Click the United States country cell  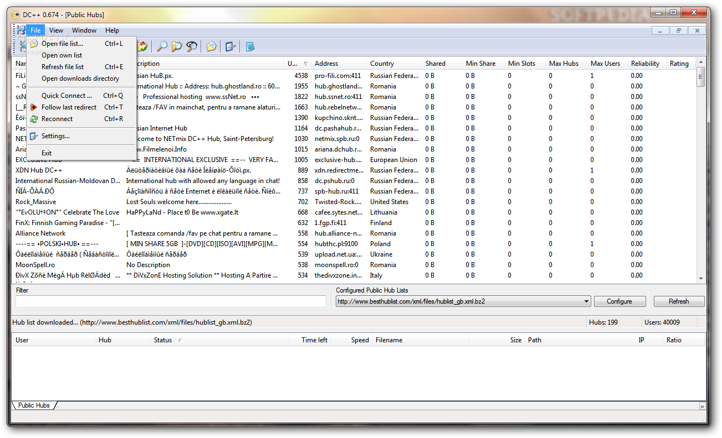point(389,202)
